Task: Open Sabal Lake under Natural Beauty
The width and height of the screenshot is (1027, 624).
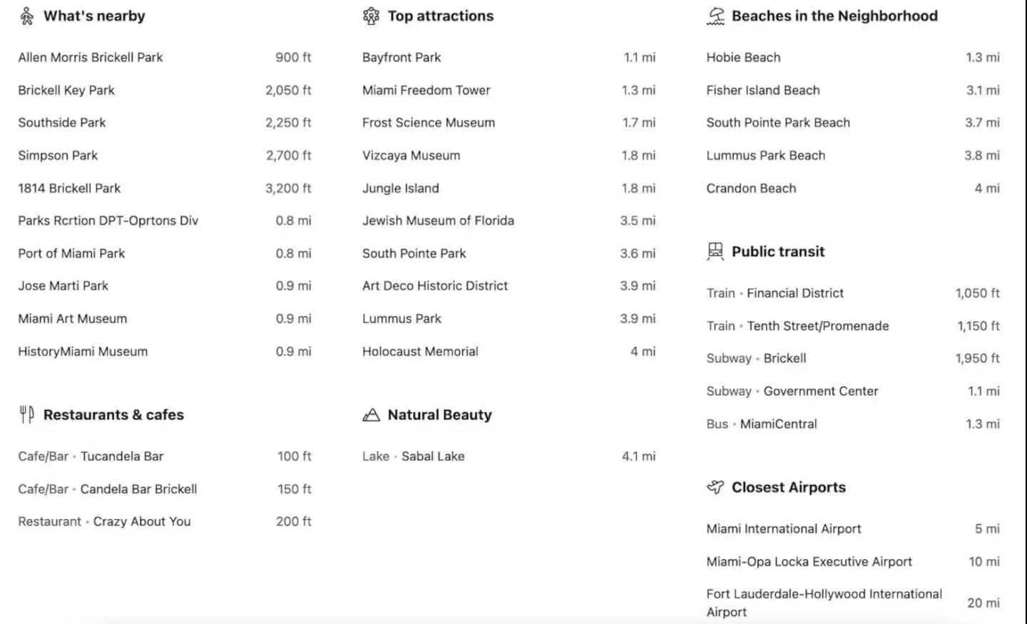Action: click(509, 456)
